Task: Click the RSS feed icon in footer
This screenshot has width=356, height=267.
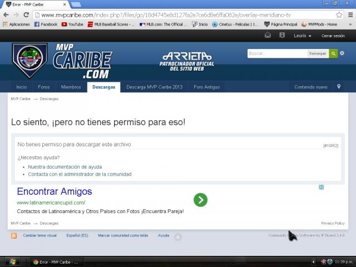Action: click(x=14, y=236)
